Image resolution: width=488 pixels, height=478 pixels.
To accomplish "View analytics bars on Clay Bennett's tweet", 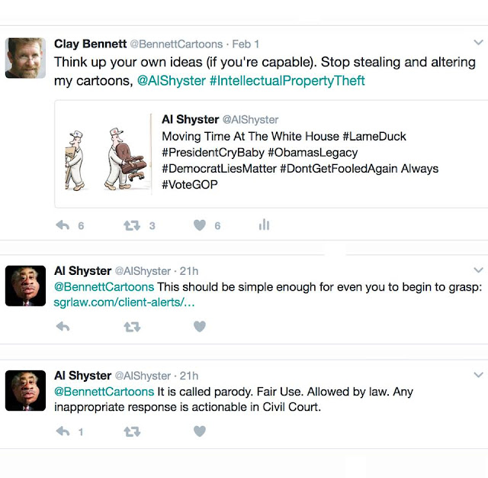I will [x=264, y=225].
